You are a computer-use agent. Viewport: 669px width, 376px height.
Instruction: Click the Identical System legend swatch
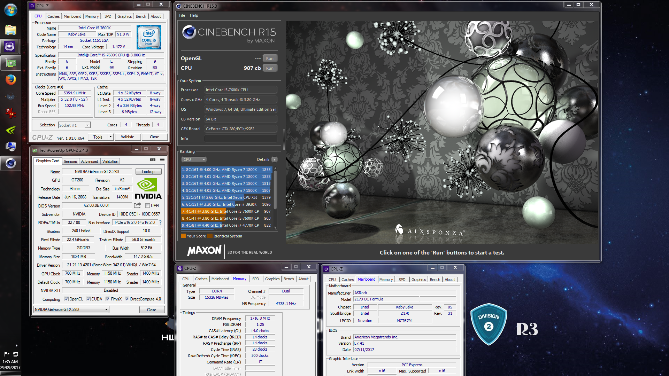click(x=210, y=236)
